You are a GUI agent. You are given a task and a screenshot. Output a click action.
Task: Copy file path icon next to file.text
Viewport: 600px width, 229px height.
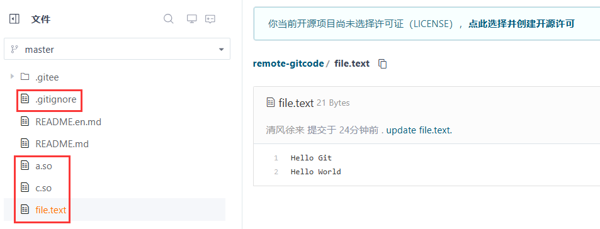tap(383, 64)
